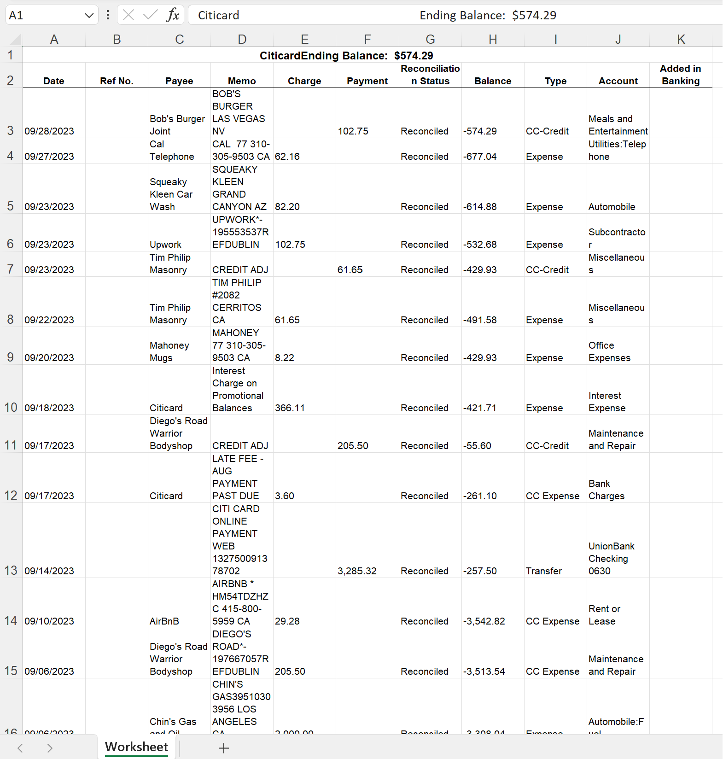
Task: Click the Account heading cell
Action: 618,76
